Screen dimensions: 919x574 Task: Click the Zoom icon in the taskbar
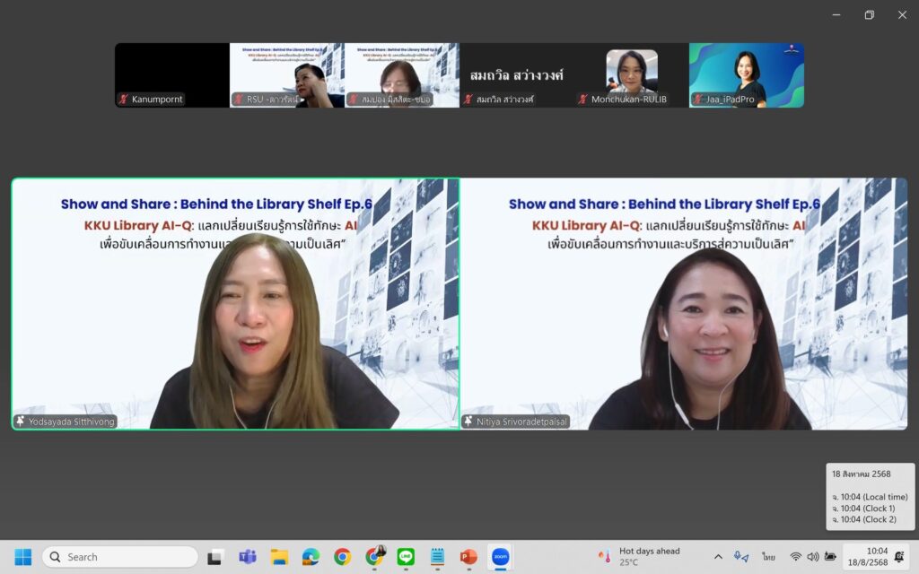(501, 557)
